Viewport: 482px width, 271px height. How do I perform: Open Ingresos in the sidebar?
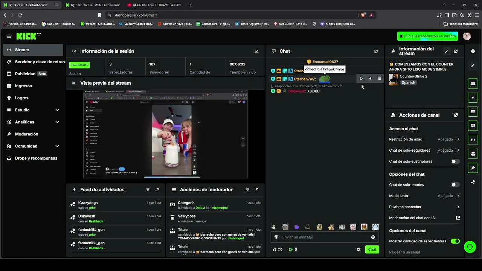pyautogui.click(x=33, y=86)
